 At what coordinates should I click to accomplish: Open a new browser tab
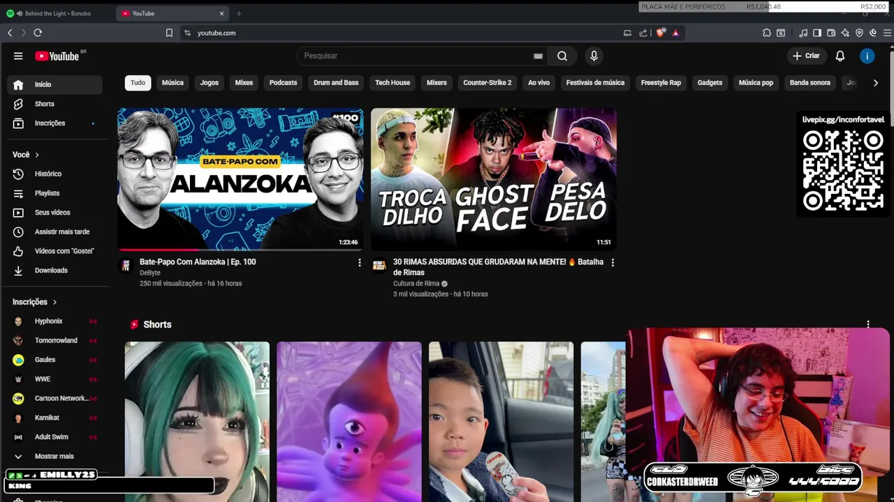pos(239,13)
